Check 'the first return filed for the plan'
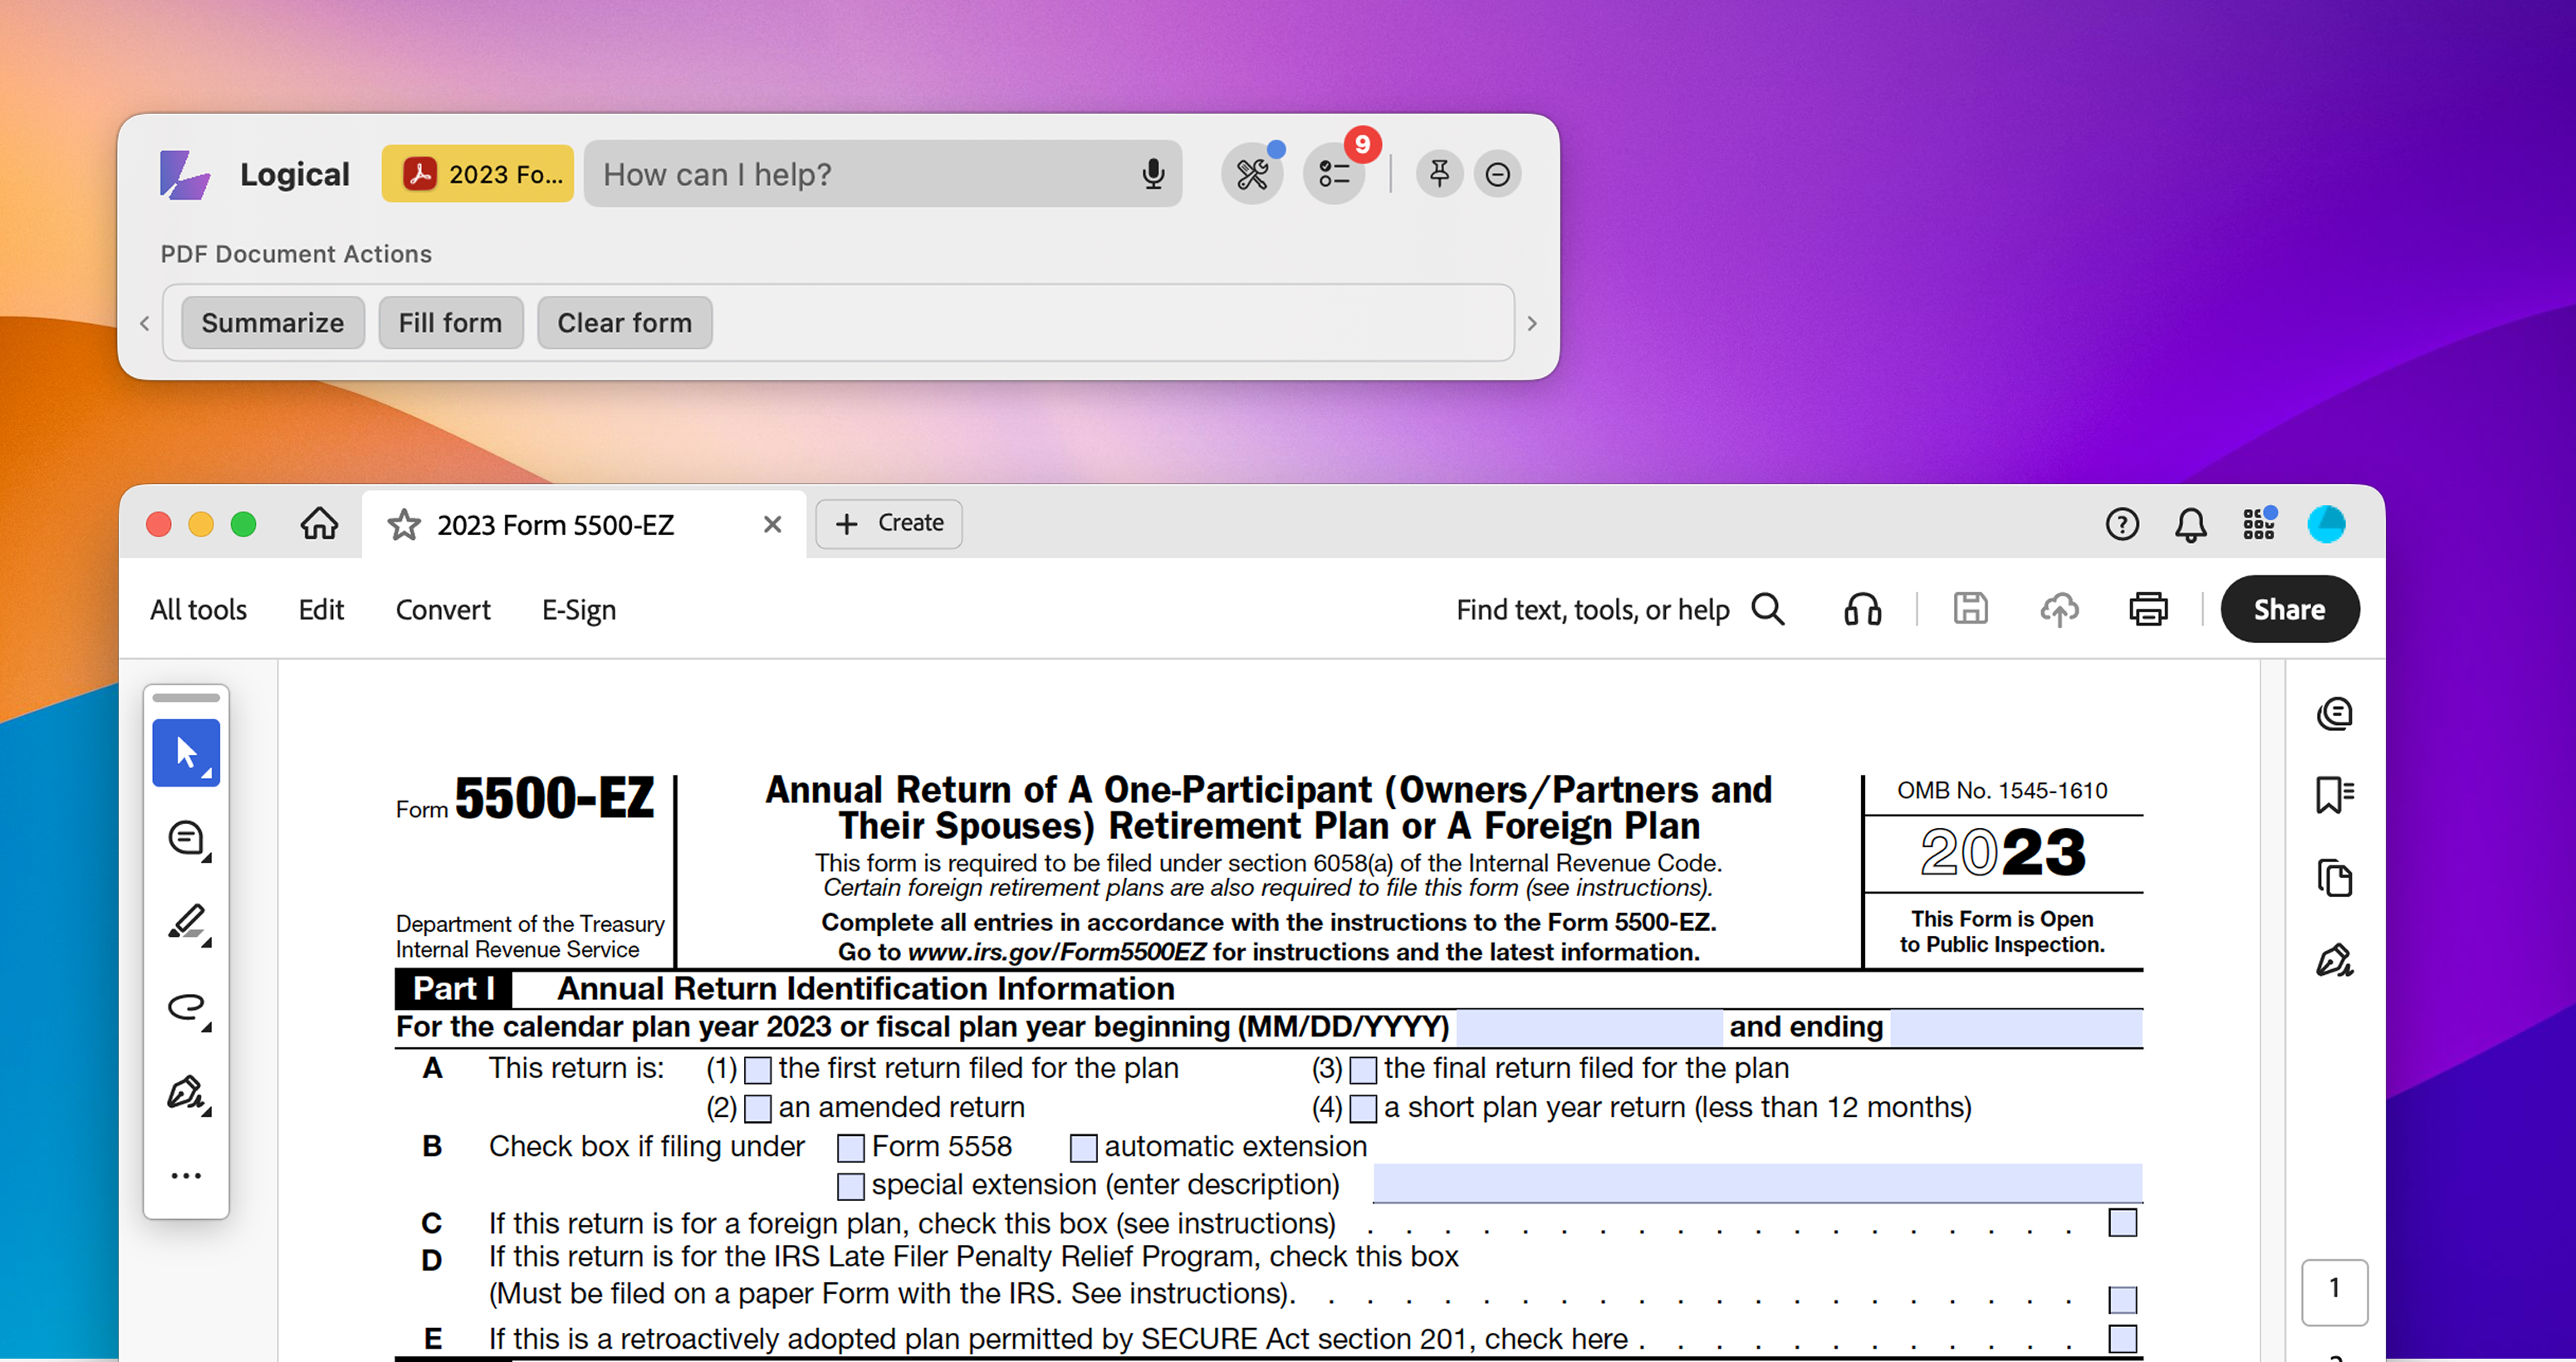 coord(758,1070)
